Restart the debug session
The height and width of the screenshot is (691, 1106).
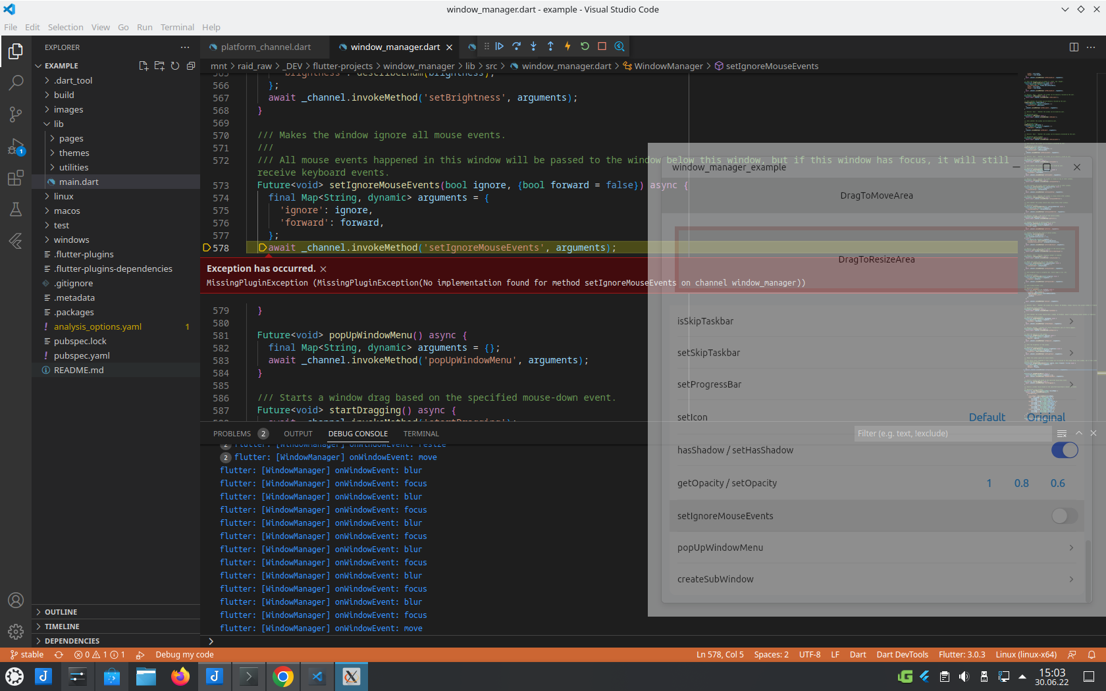tap(585, 46)
